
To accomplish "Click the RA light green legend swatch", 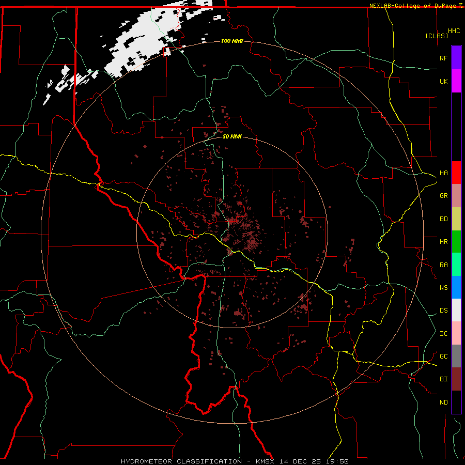I will [x=456, y=265].
